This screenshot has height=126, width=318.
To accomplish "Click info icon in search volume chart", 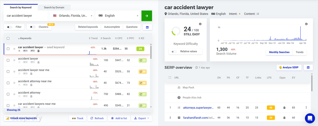I will [x=306, y=24].
